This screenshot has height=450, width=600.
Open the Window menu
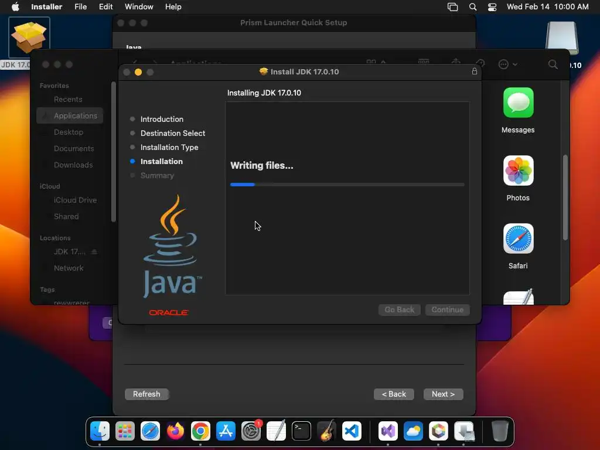point(139,7)
